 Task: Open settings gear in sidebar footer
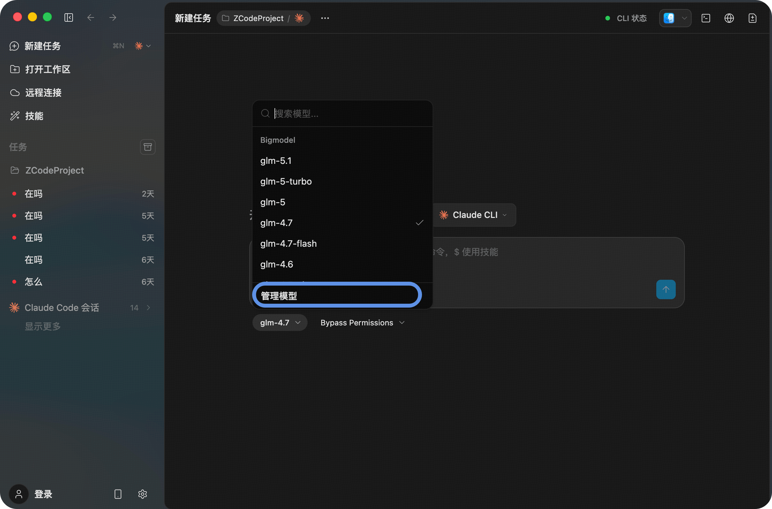[x=142, y=494]
